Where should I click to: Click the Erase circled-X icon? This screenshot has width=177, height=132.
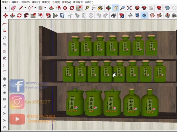91,15
